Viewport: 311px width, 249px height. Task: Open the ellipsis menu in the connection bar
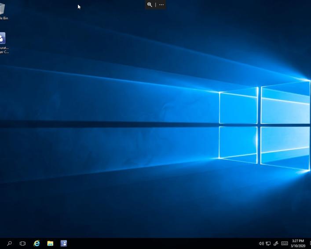click(161, 5)
